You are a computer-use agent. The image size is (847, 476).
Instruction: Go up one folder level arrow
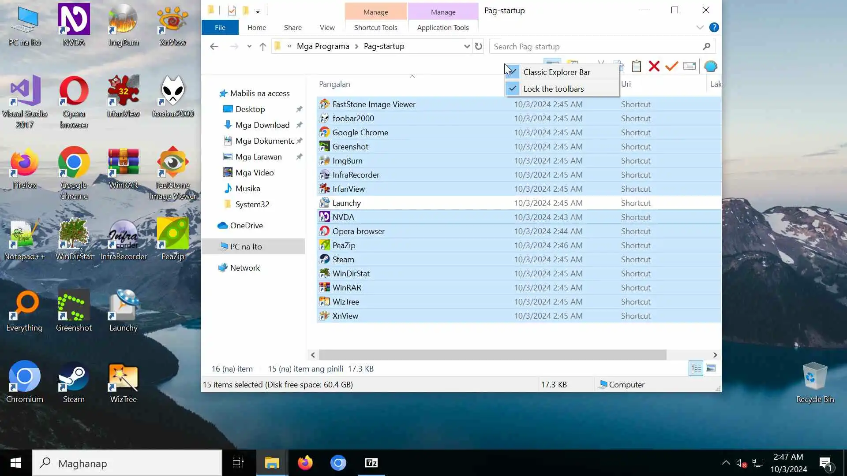tap(262, 46)
